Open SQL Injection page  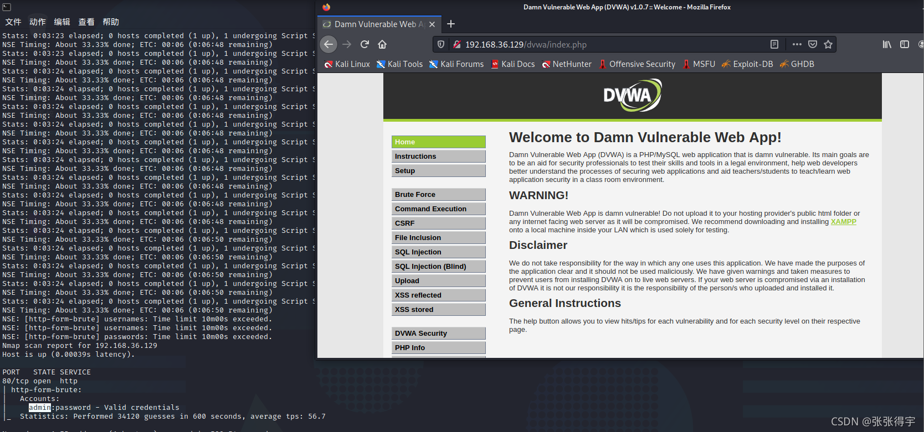click(439, 252)
